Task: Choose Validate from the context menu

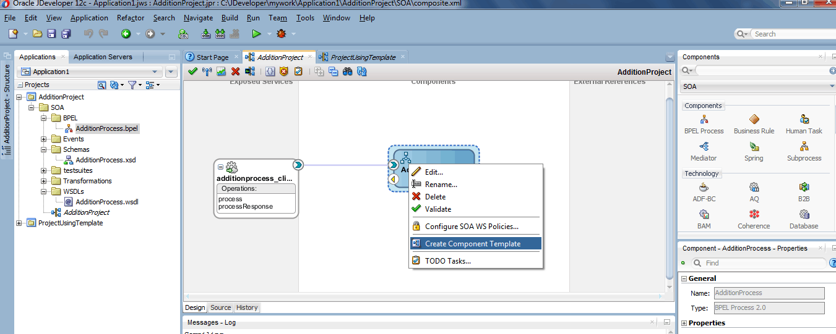Action: pyautogui.click(x=475, y=209)
